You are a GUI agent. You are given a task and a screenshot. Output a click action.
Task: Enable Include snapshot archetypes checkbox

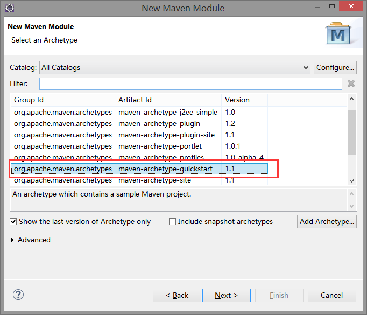172,221
